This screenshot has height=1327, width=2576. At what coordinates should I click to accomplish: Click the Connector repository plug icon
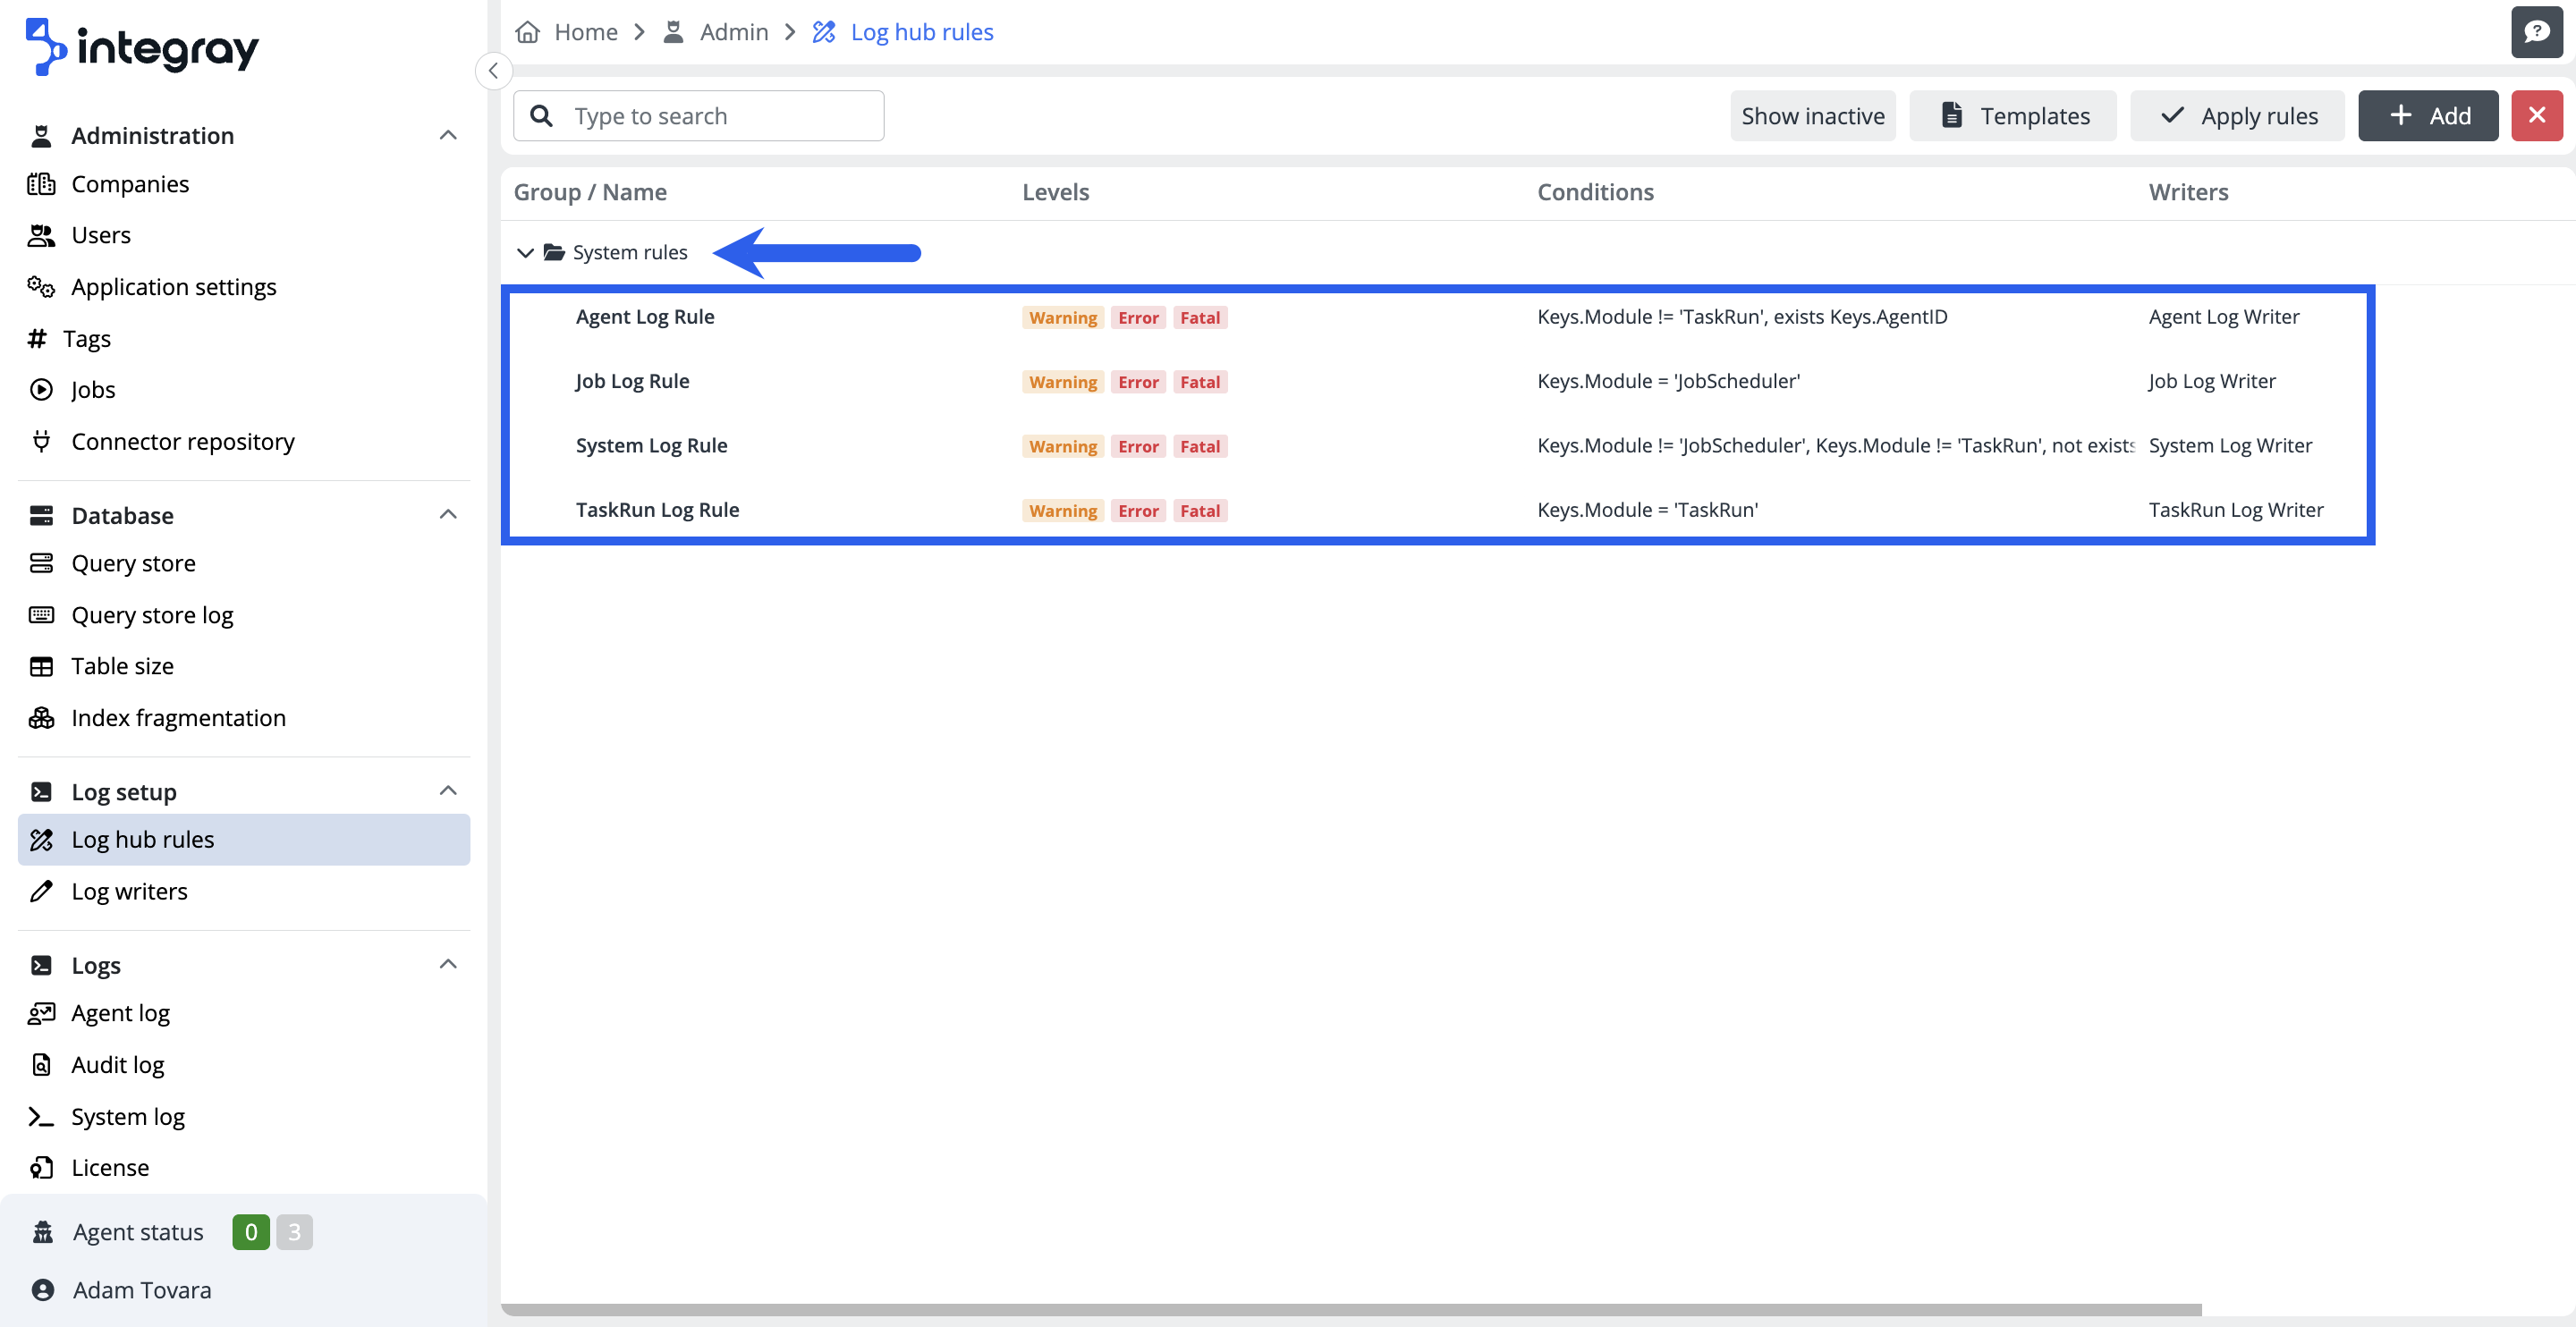[x=41, y=441]
